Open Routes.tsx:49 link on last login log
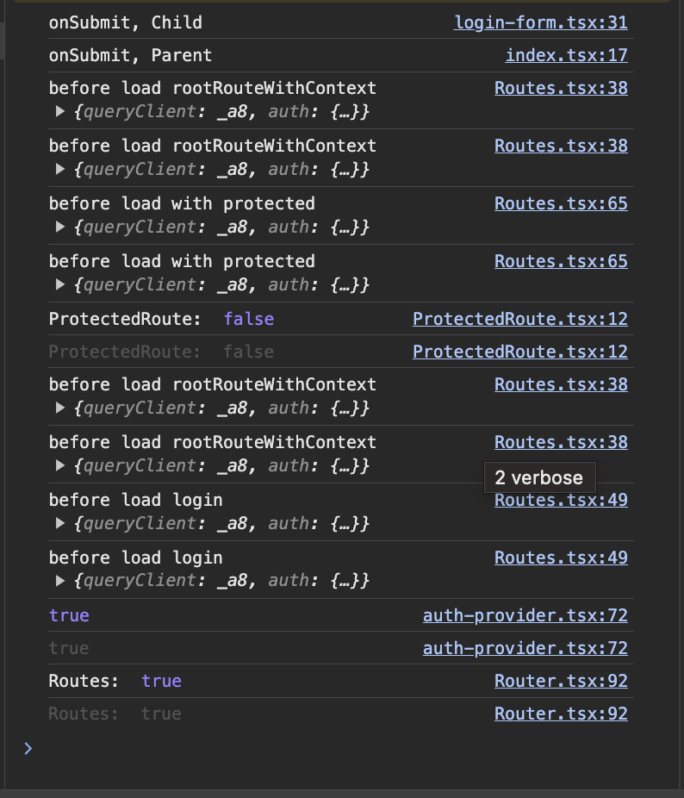Viewport: 684px width, 798px height. tap(561, 558)
